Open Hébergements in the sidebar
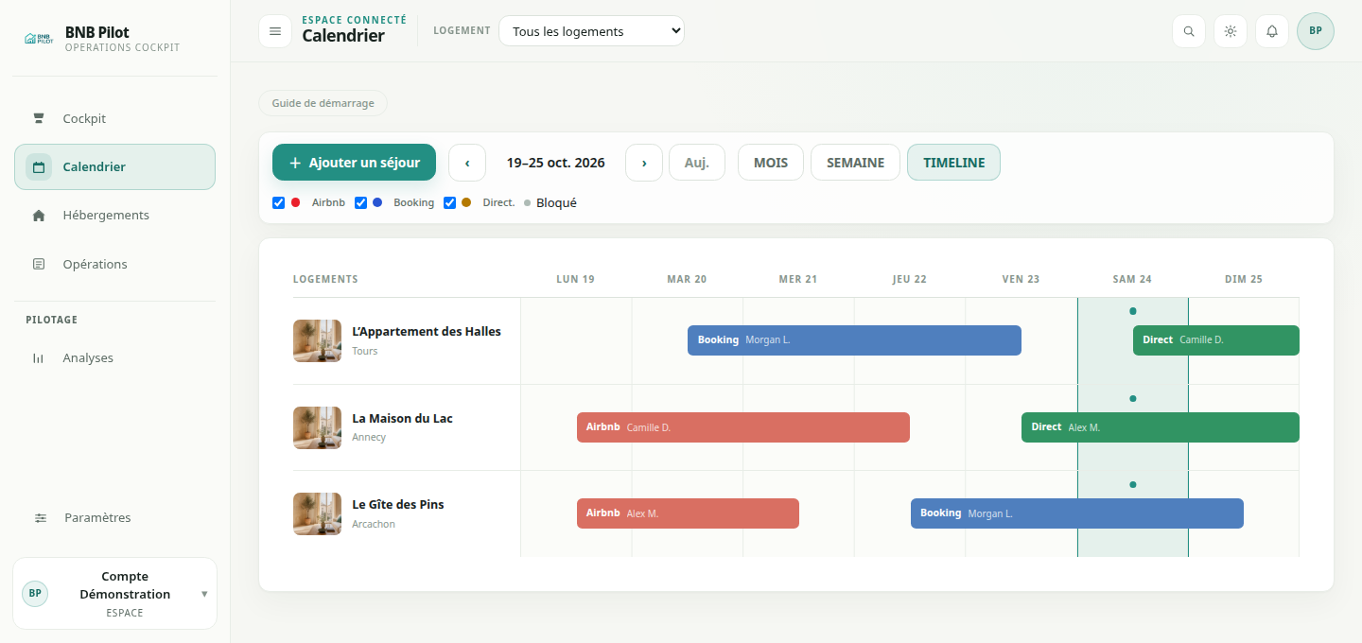Screen dimensions: 1362x643 click(114, 216)
